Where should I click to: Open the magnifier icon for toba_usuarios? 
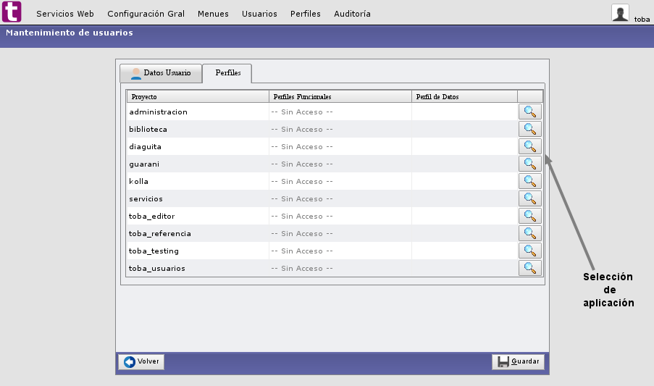(530, 268)
